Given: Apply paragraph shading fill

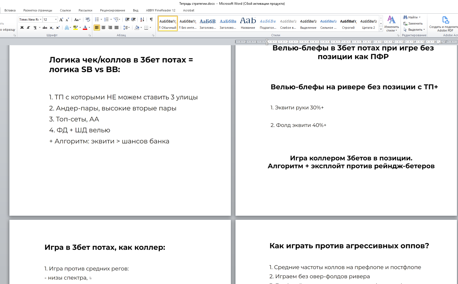Looking at the screenshot, I should point(137,28).
